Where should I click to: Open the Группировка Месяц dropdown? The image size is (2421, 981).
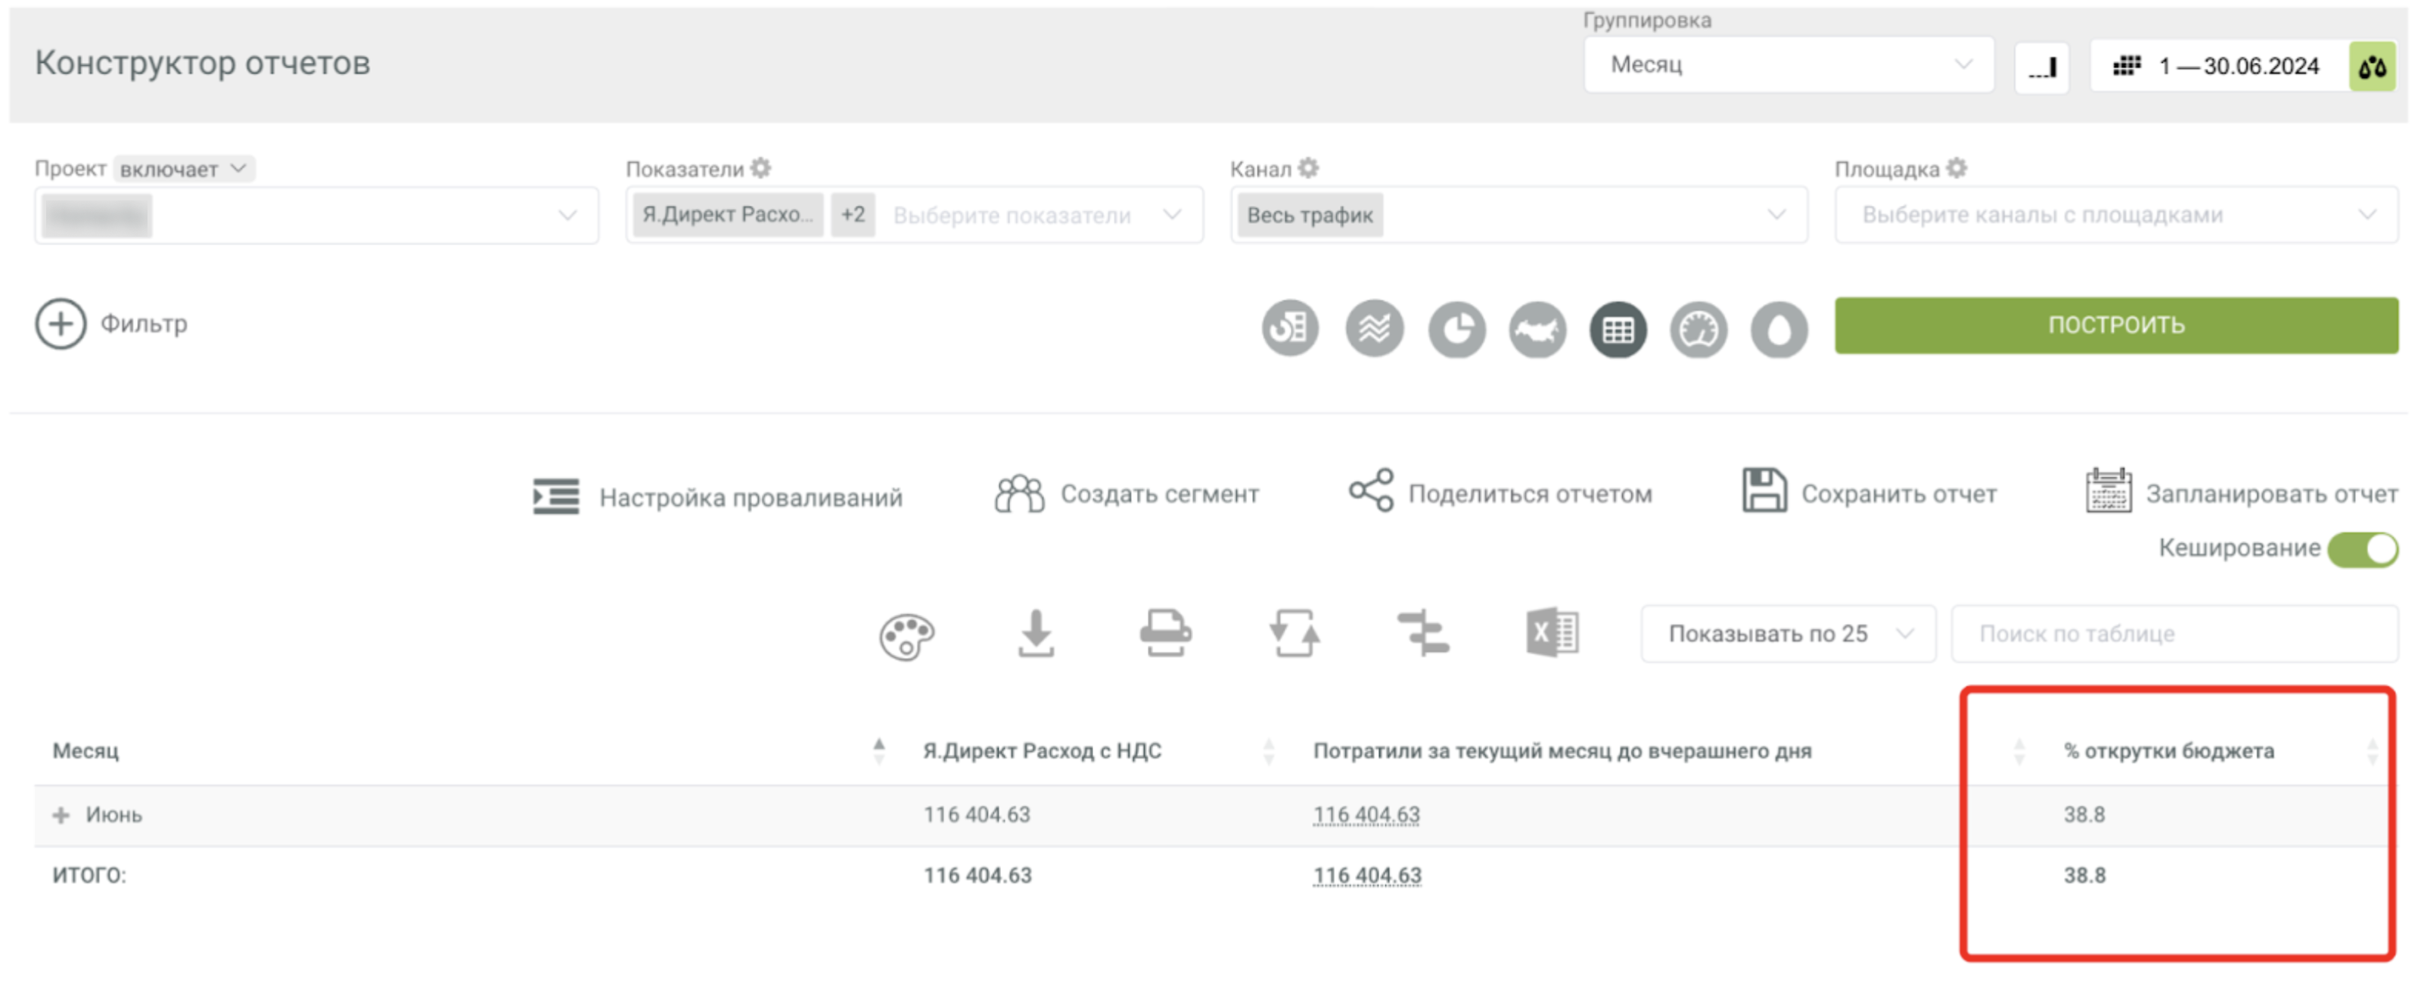tap(1788, 65)
